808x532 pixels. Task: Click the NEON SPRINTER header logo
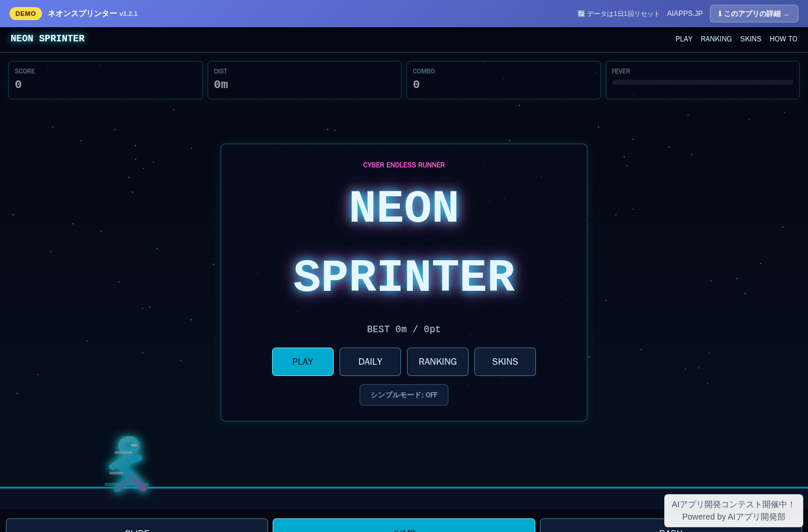pos(47,38)
